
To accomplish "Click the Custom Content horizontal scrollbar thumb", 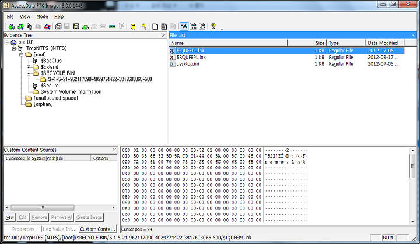I will (x=43, y=207).
